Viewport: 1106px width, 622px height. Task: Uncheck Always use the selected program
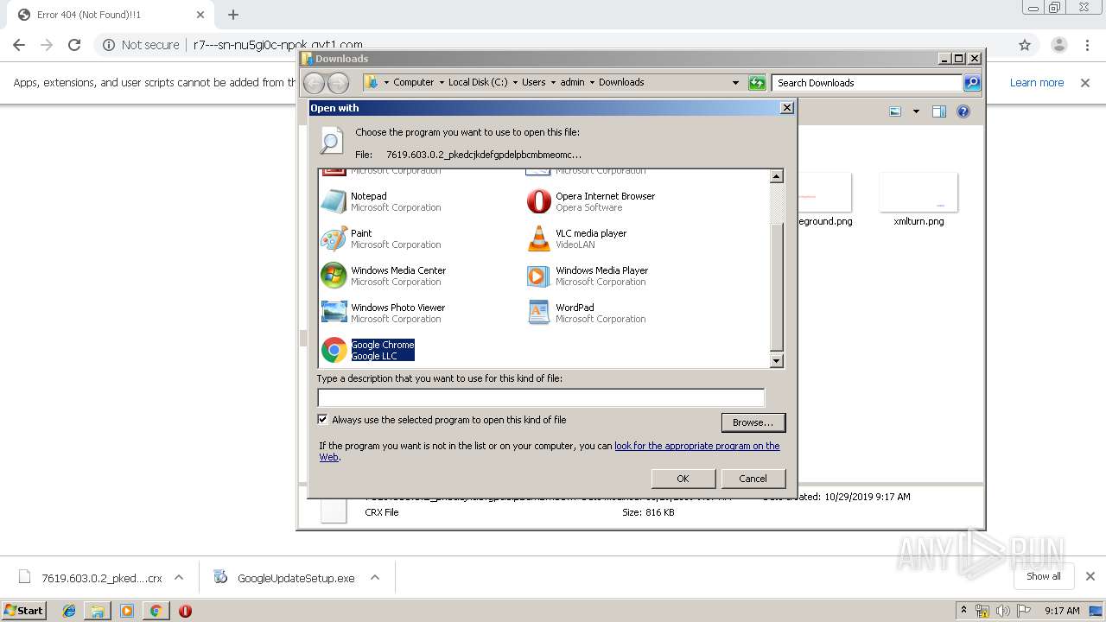tap(323, 420)
